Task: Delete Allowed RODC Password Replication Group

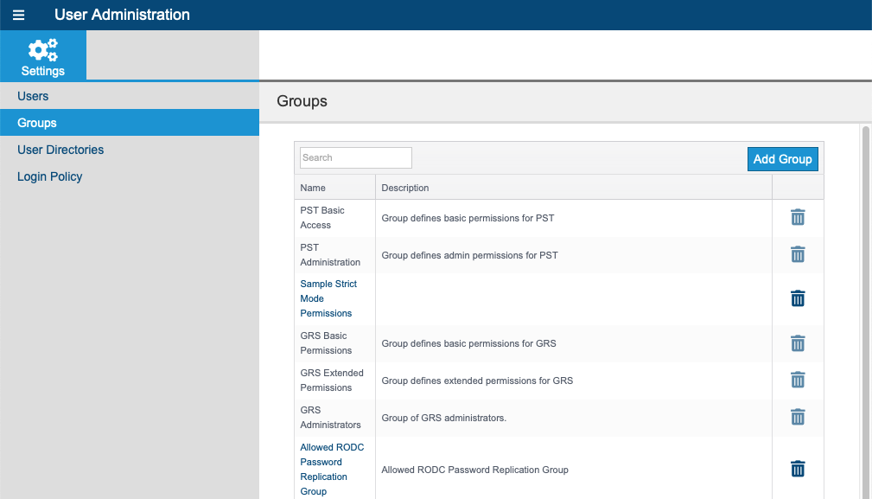Action: click(x=798, y=469)
